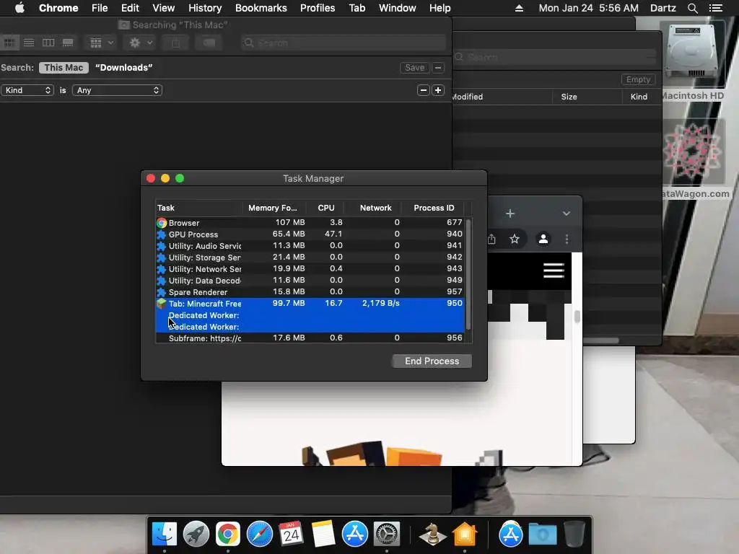Click the share icon in Chrome toolbar
The image size is (739, 554).
491,239
